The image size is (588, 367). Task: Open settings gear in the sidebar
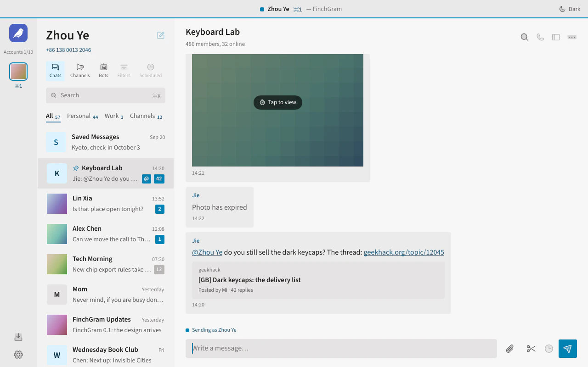point(18,355)
